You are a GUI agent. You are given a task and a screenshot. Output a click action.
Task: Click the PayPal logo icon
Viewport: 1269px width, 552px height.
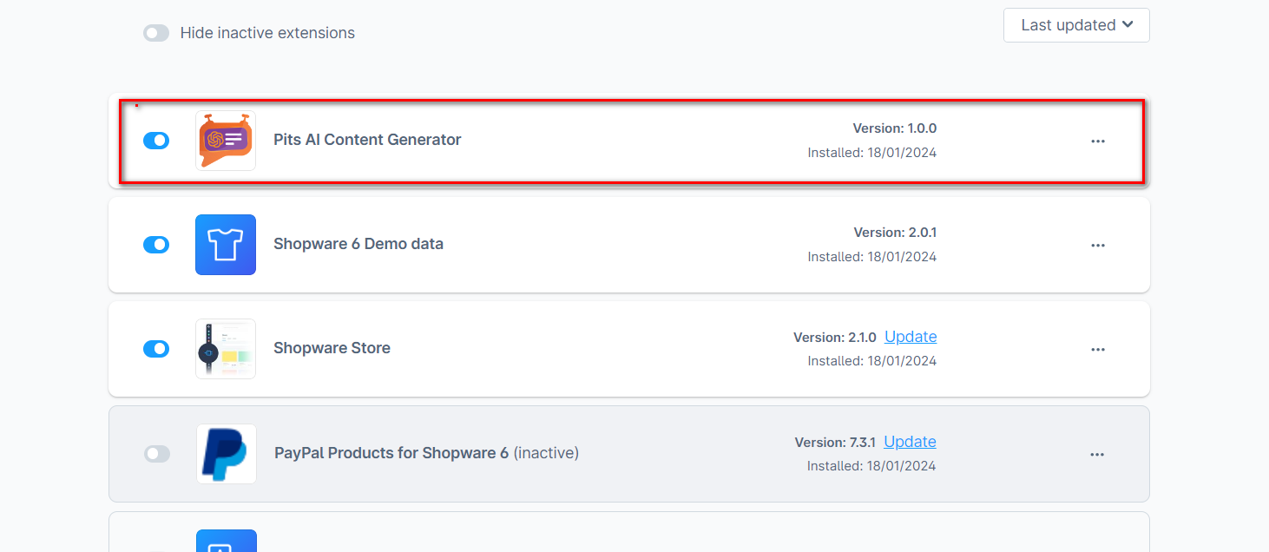point(226,454)
